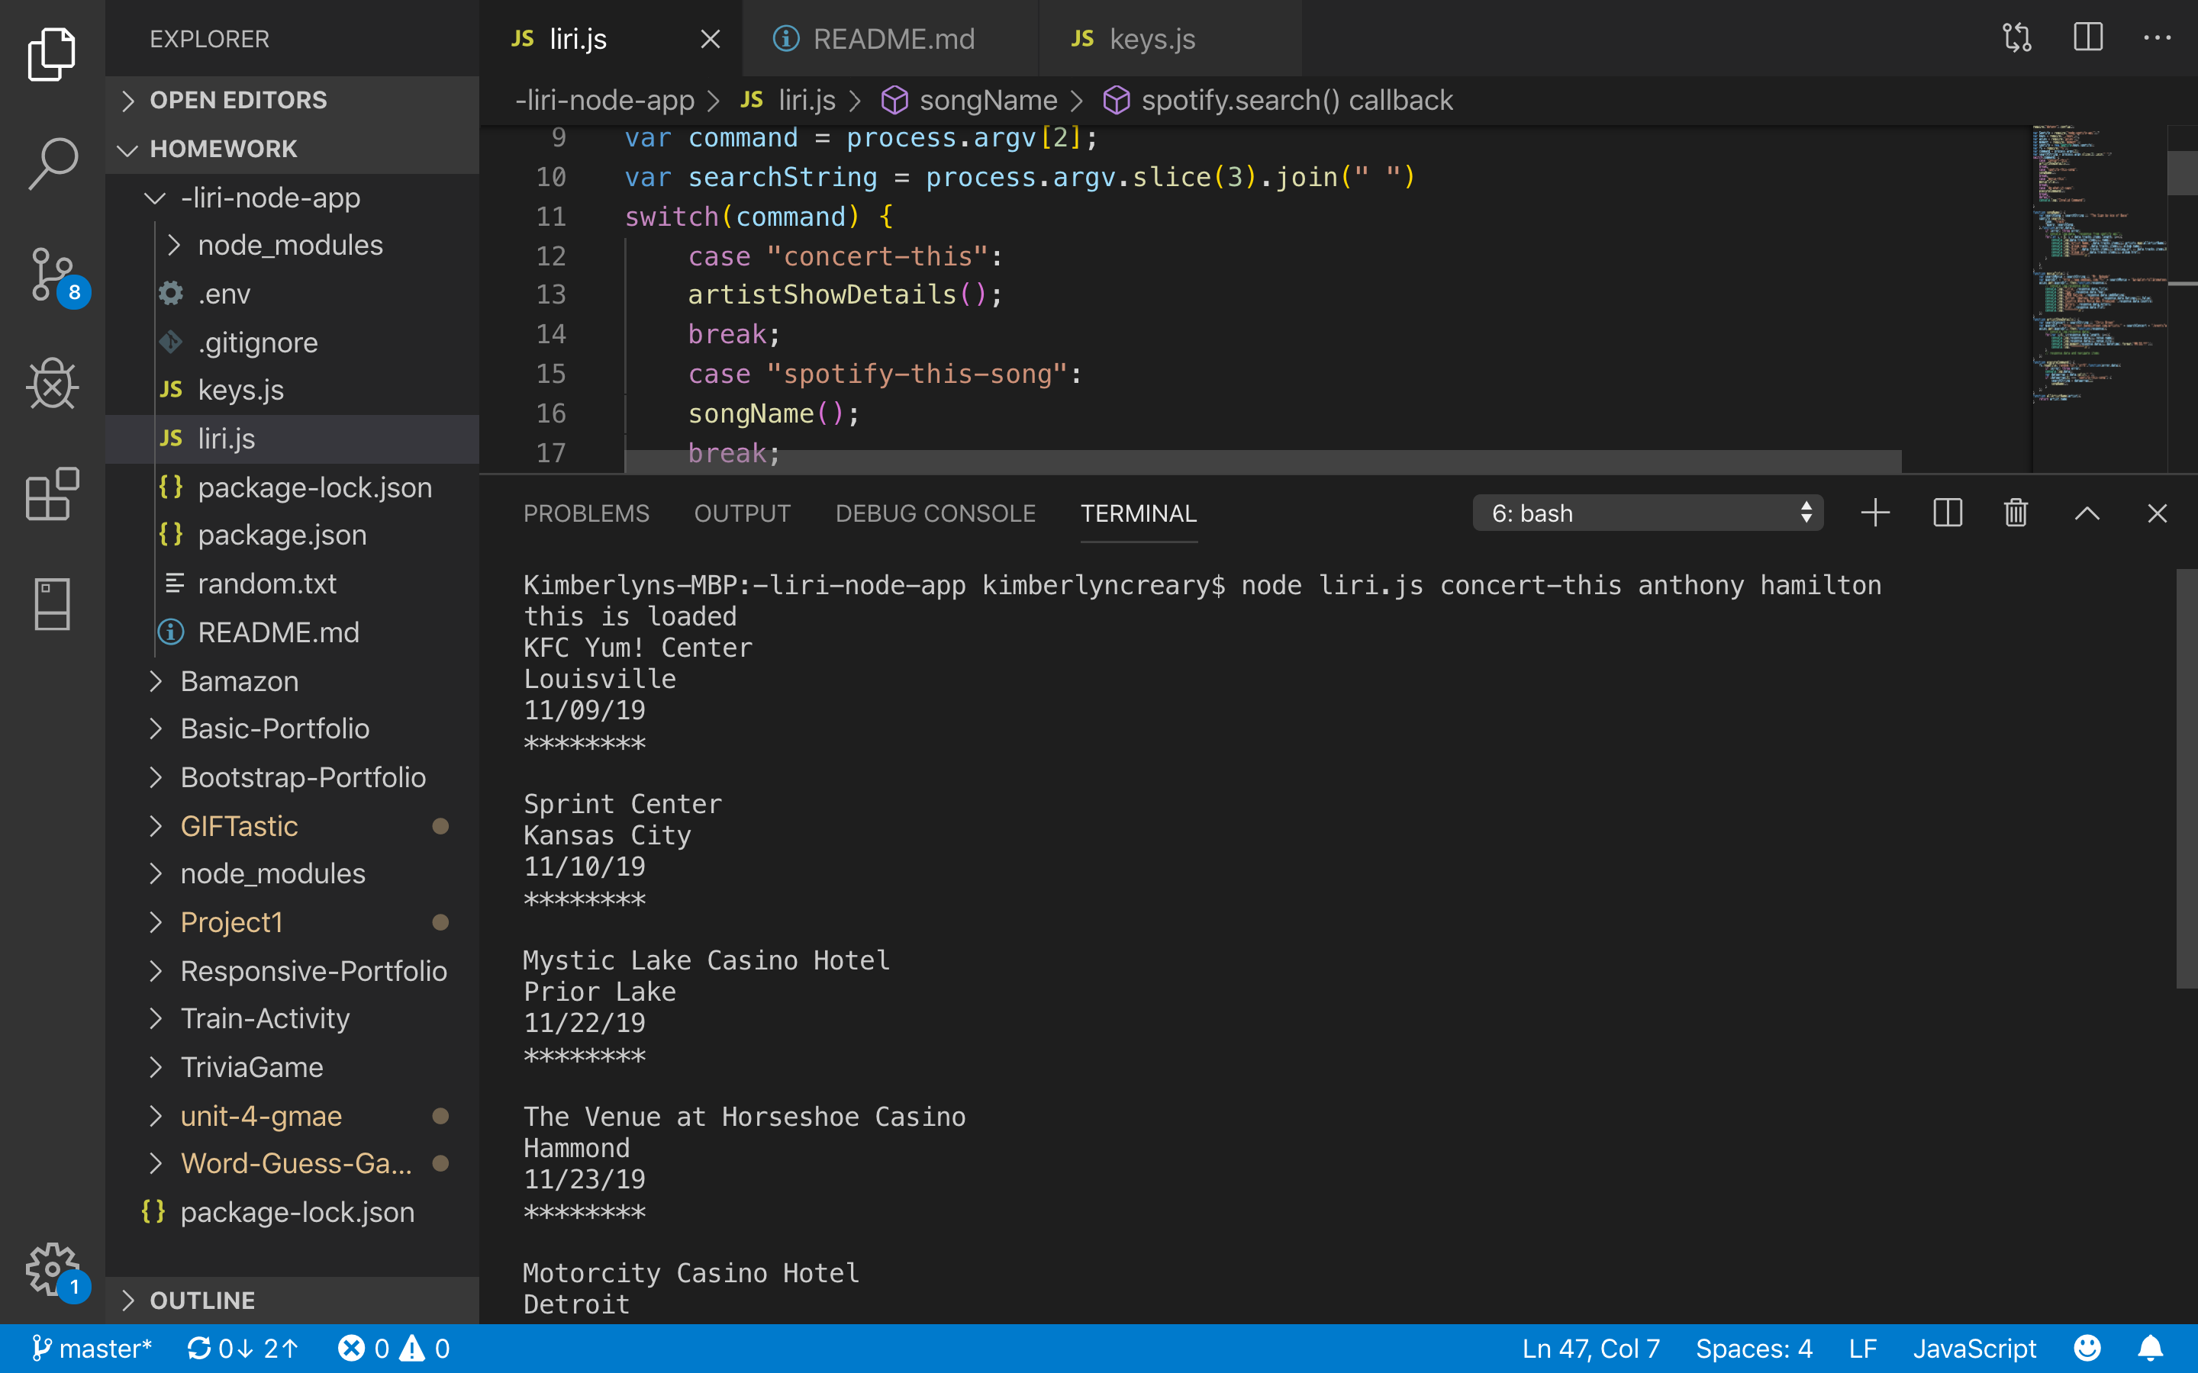2198x1373 pixels.
Task: Split the terminal panel
Action: tap(1948, 513)
